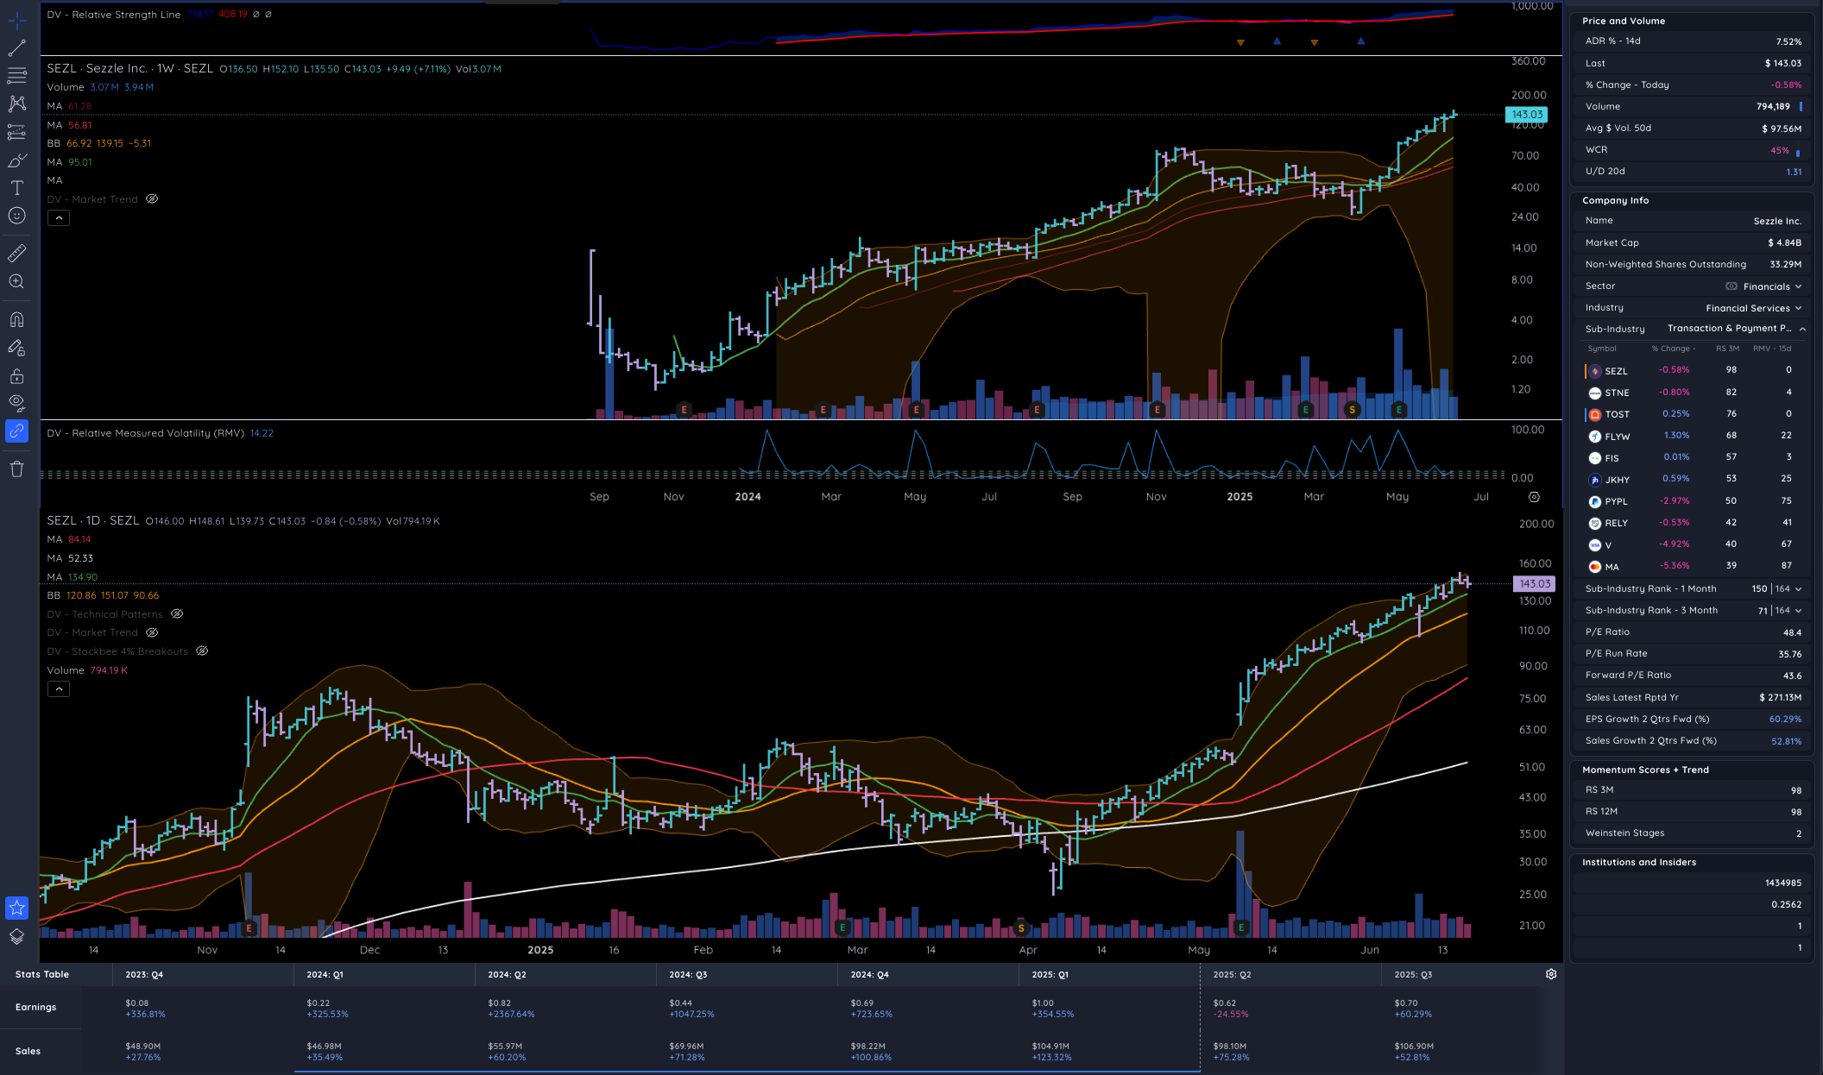This screenshot has height=1075, width=1823.
Task: Select the trend line drawing tool
Action: [x=16, y=48]
